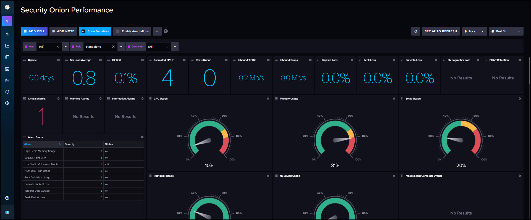The height and width of the screenshot is (220, 531).
Task: Click the ADD CELL button
Action: [x=34, y=31]
